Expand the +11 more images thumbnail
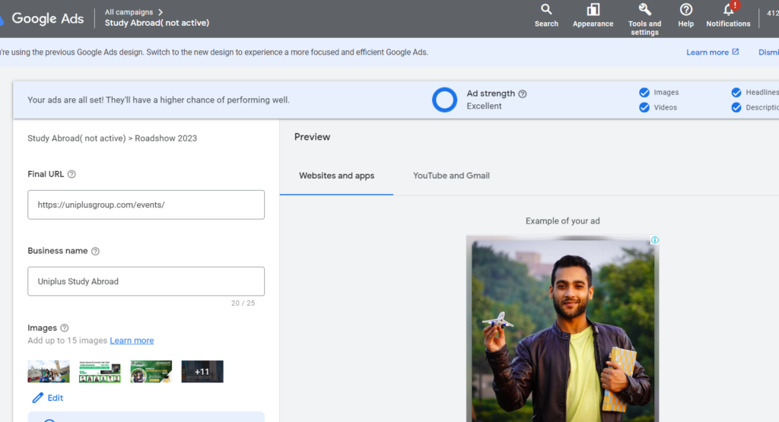The height and width of the screenshot is (422, 779). point(202,372)
